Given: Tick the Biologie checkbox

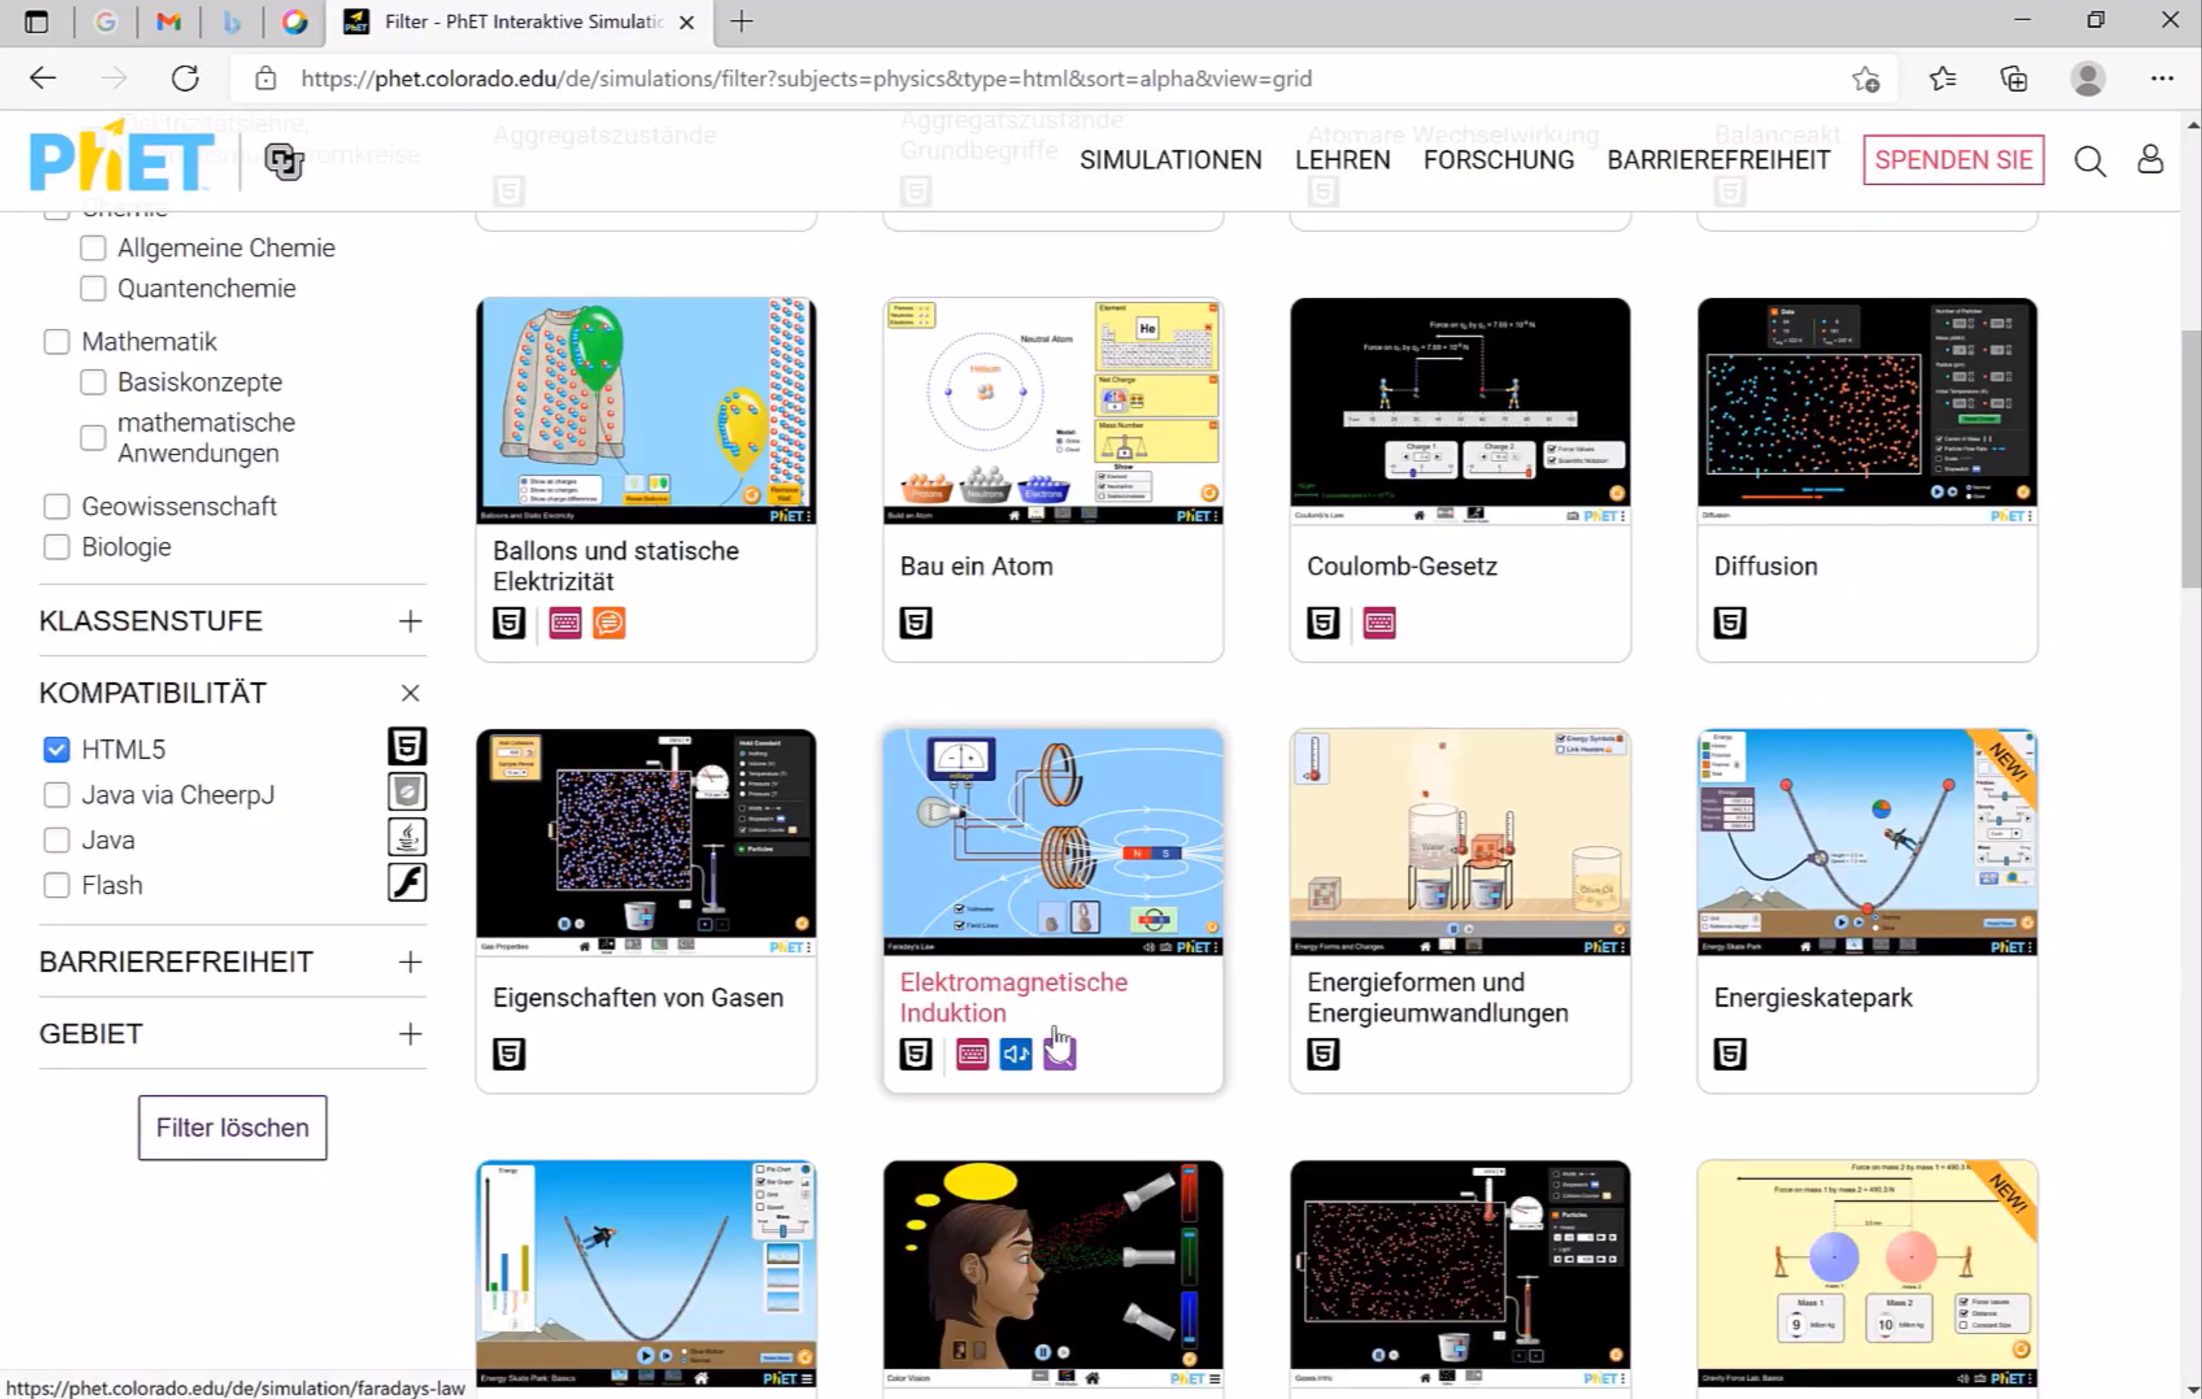Looking at the screenshot, I should tap(56, 547).
